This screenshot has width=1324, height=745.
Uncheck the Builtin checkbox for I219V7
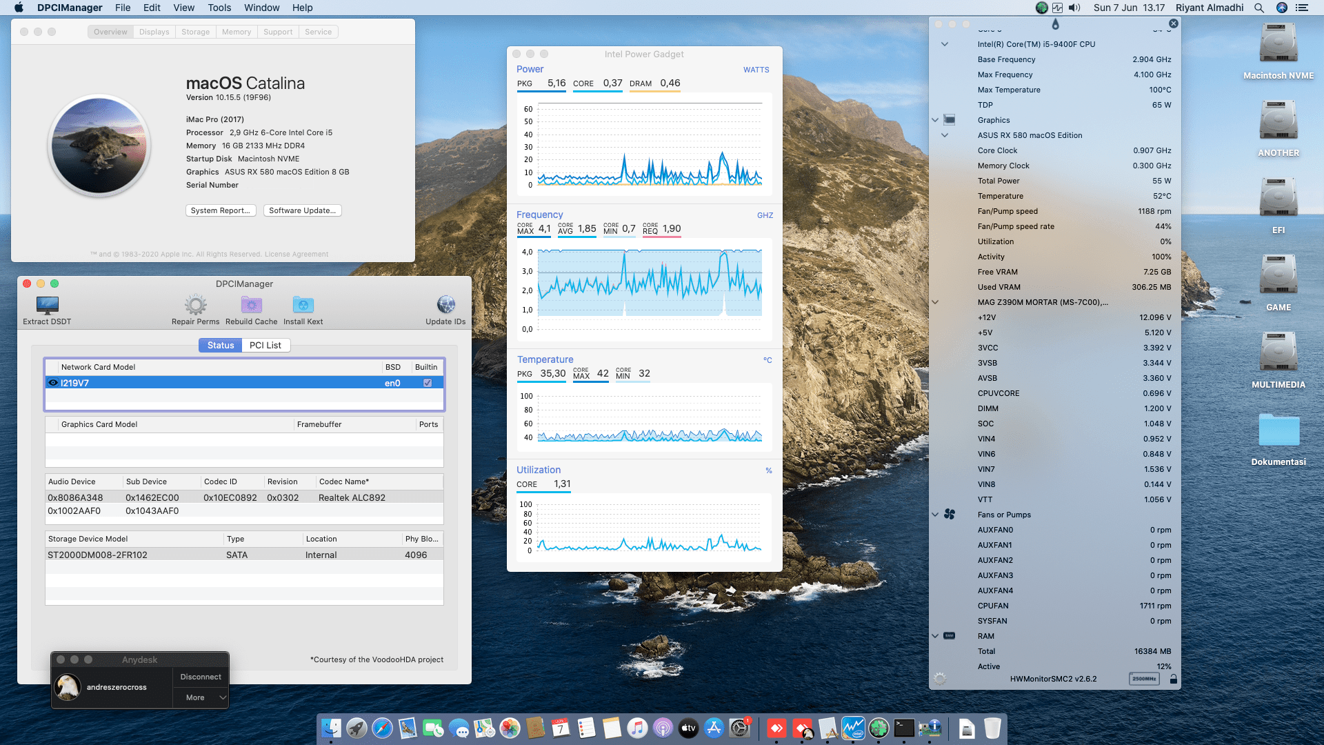pos(426,383)
